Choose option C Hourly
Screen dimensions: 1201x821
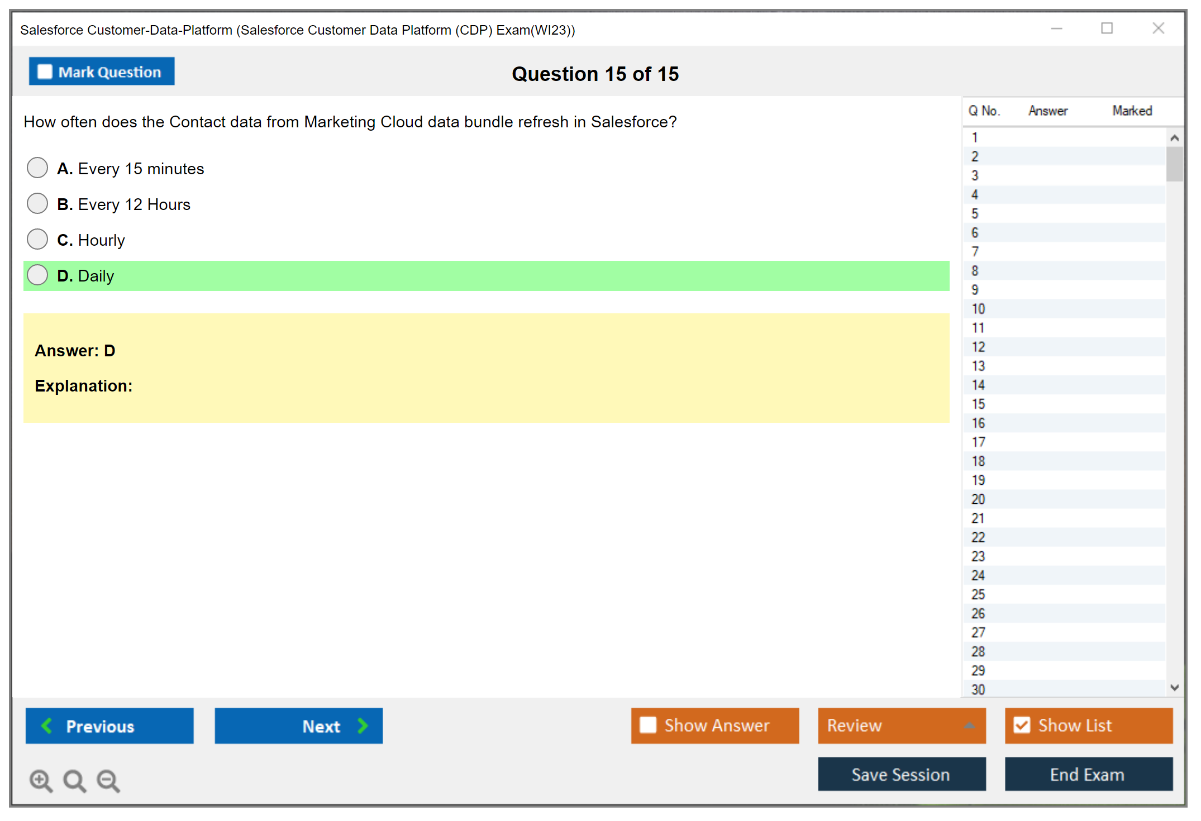[x=37, y=239]
